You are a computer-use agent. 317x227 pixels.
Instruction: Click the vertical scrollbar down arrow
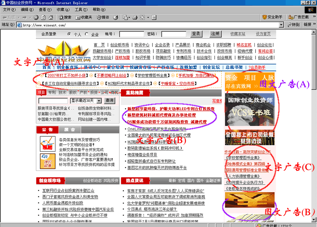pos(313,219)
